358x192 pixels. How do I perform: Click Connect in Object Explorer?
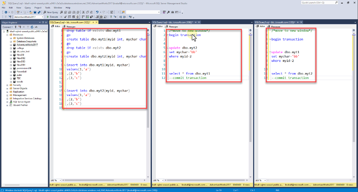tap(7, 27)
